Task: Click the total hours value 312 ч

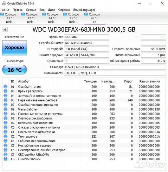Action: tap(153, 61)
